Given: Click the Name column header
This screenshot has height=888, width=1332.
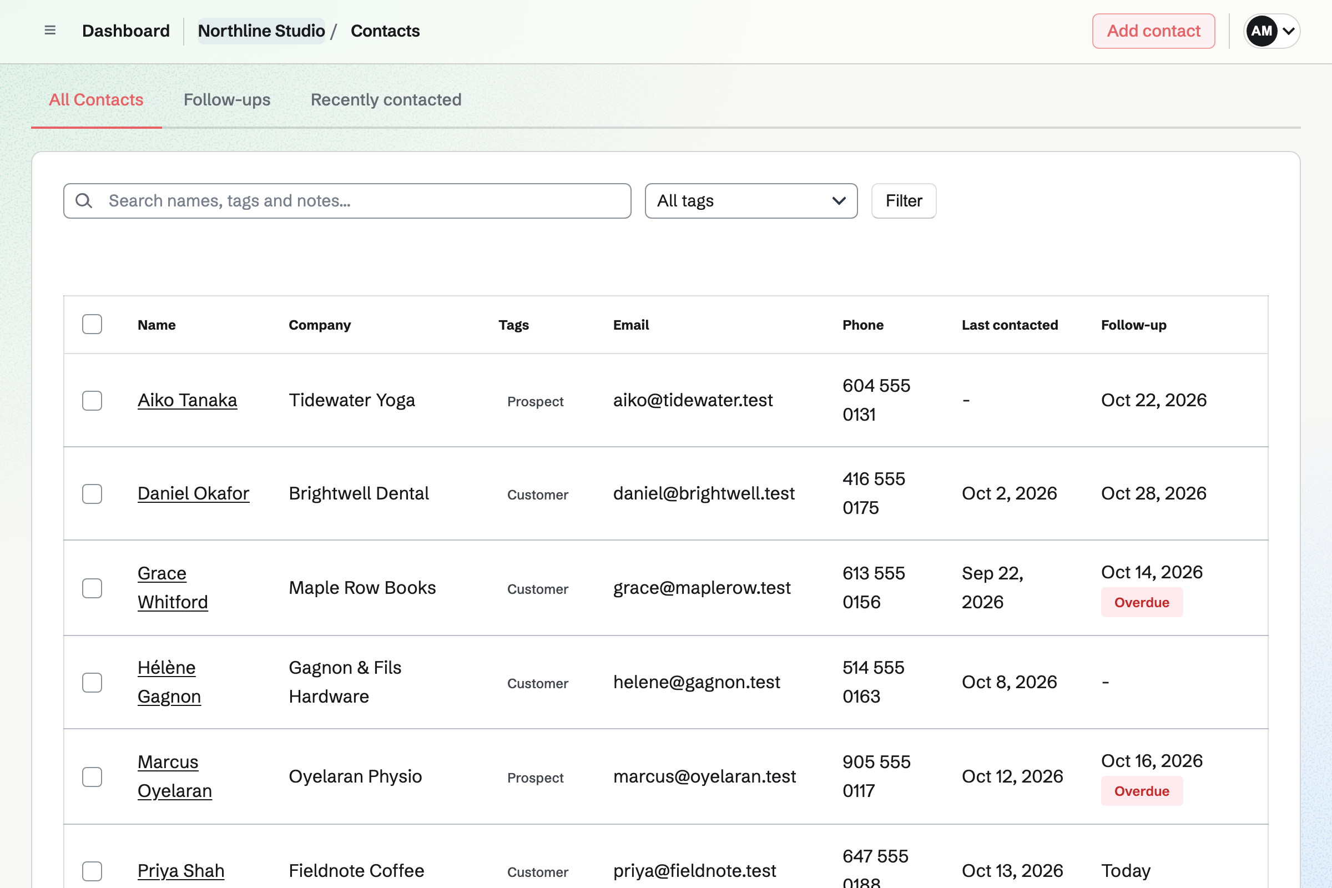Looking at the screenshot, I should tap(157, 325).
